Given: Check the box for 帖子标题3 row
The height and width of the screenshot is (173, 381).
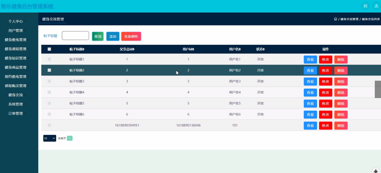Looking at the screenshot, I should [x=49, y=81].
